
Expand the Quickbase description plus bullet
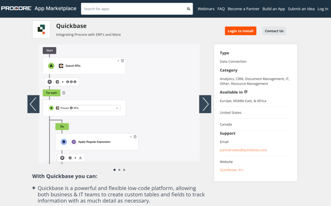[34, 188]
